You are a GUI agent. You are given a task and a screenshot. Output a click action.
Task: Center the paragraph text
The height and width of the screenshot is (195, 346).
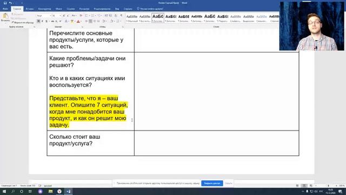(90, 21)
